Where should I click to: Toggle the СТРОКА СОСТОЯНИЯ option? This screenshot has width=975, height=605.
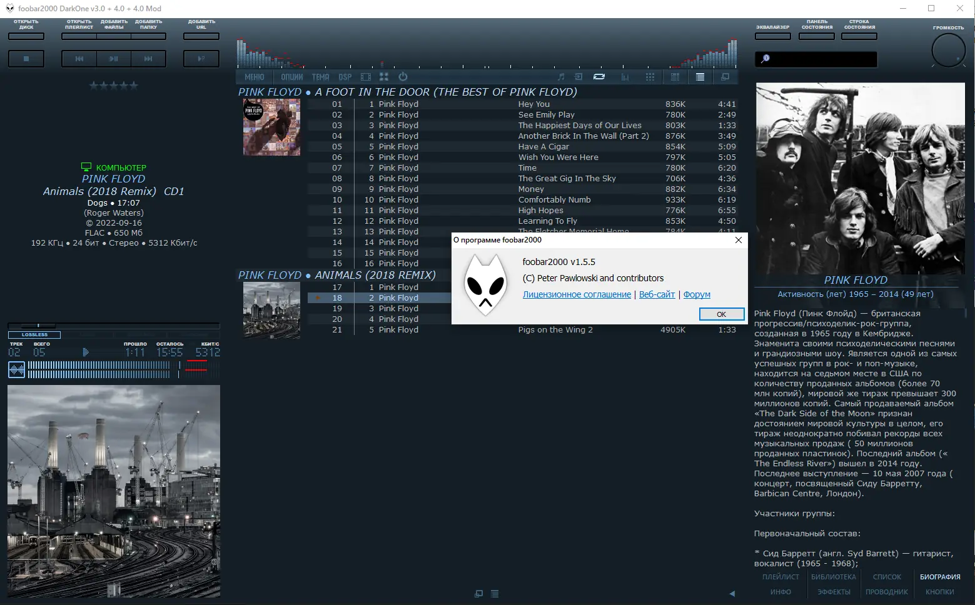859,36
